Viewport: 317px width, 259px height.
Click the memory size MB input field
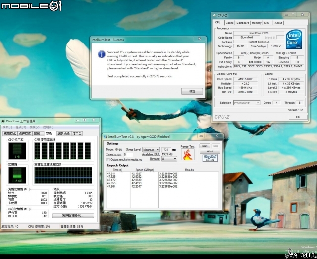tap(166, 150)
